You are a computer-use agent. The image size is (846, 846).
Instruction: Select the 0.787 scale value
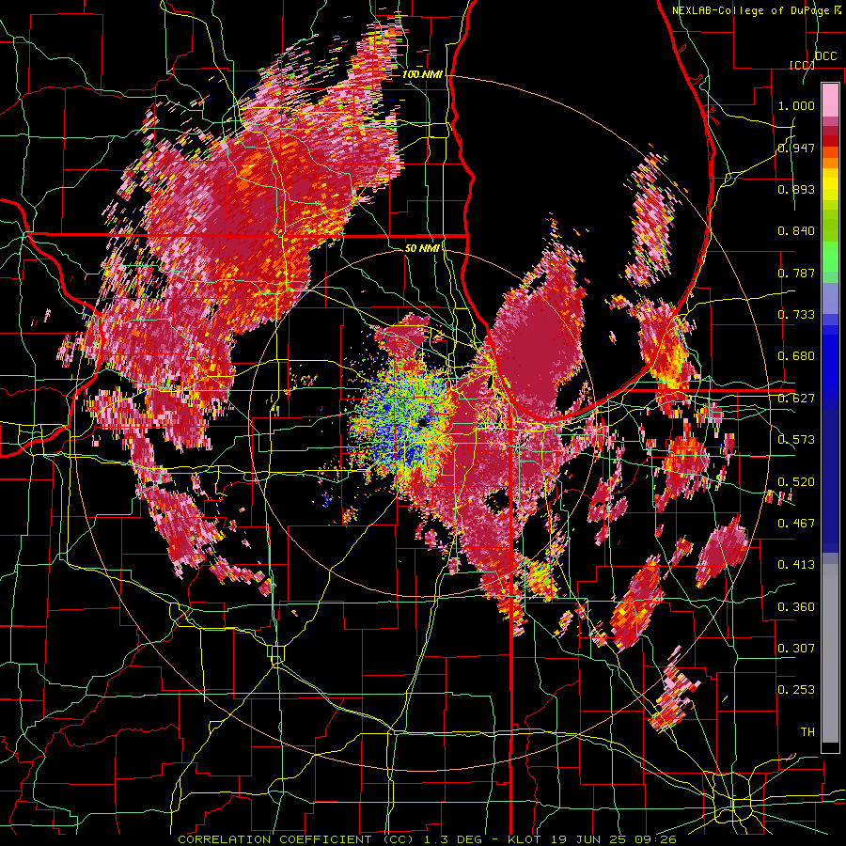click(796, 273)
